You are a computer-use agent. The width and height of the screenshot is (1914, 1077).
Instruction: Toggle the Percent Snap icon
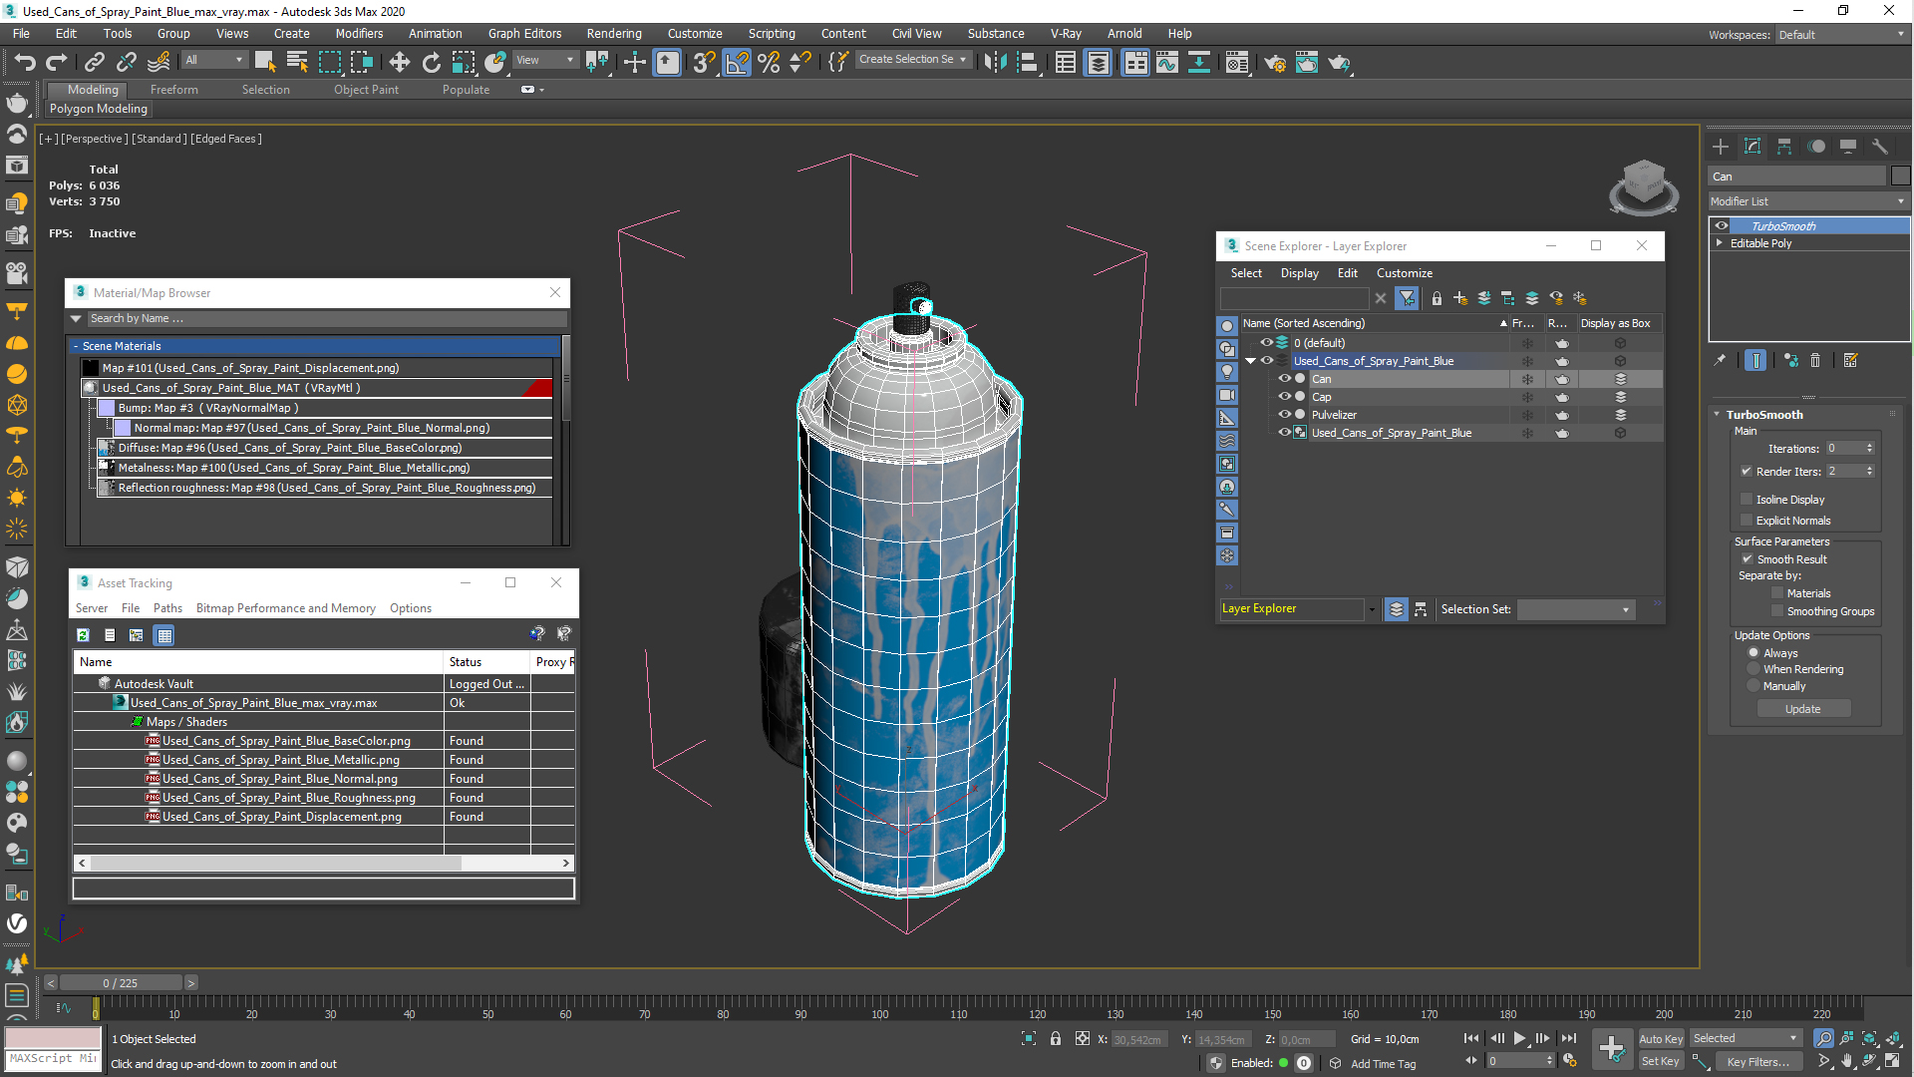click(769, 63)
